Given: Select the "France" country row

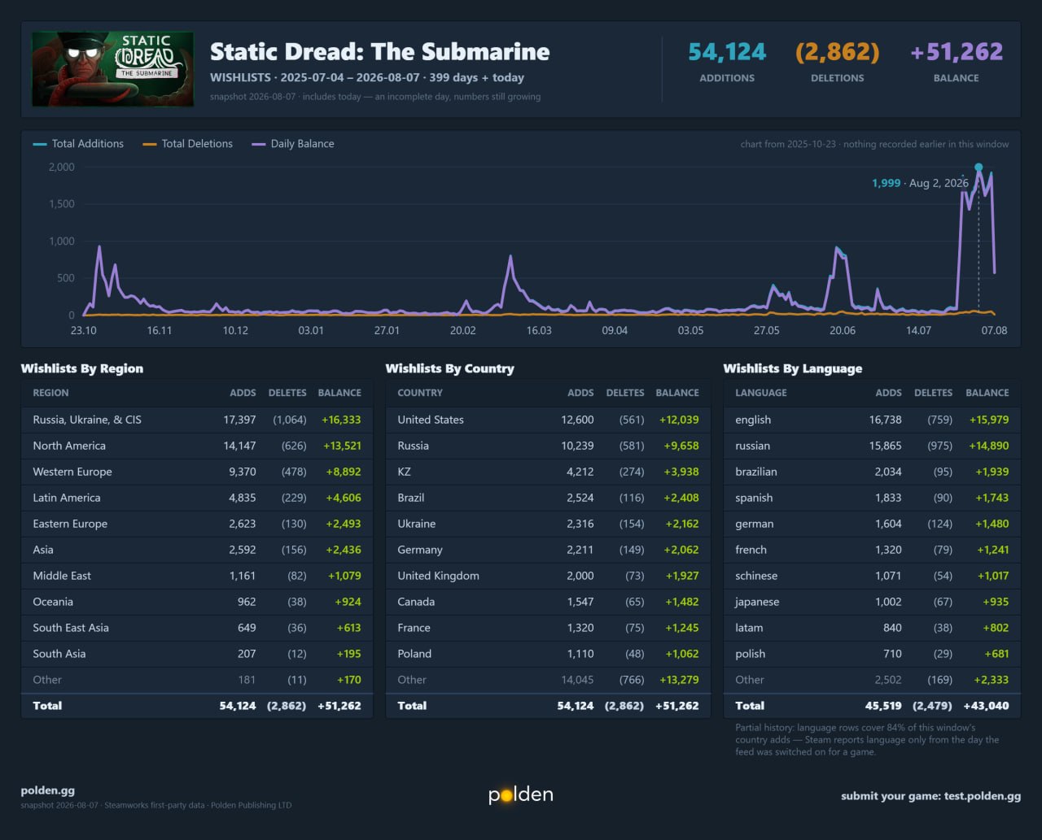Looking at the screenshot, I should (x=548, y=628).
